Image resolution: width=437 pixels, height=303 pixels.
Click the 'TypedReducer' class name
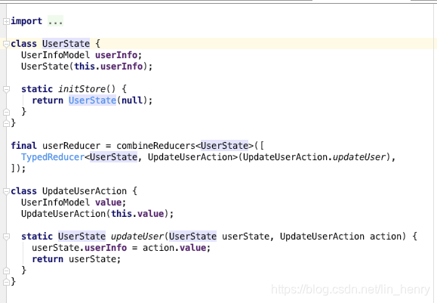[53, 157]
